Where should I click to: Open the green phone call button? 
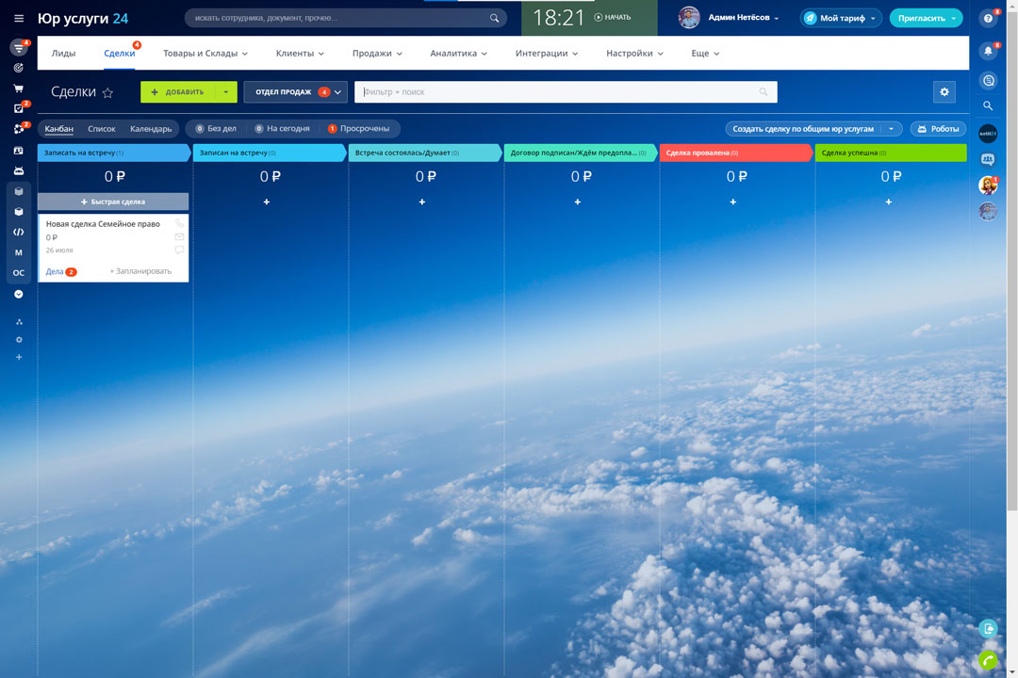pyautogui.click(x=988, y=660)
